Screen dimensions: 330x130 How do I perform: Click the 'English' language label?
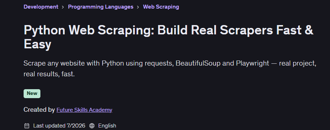[x=107, y=126]
